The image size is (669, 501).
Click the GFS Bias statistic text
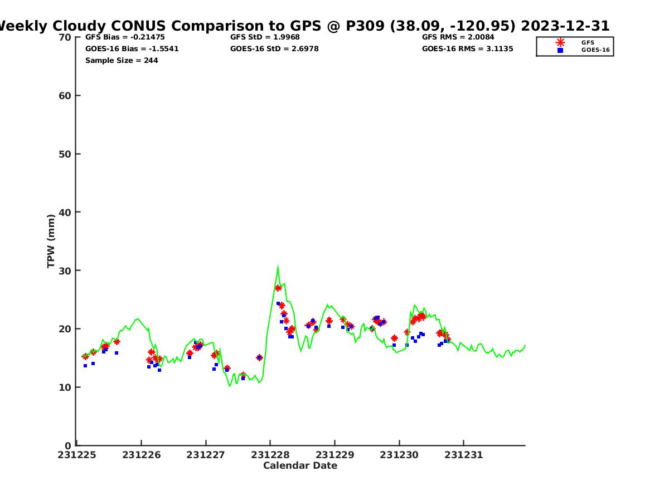pyautogui.click(x=125, y=37)
